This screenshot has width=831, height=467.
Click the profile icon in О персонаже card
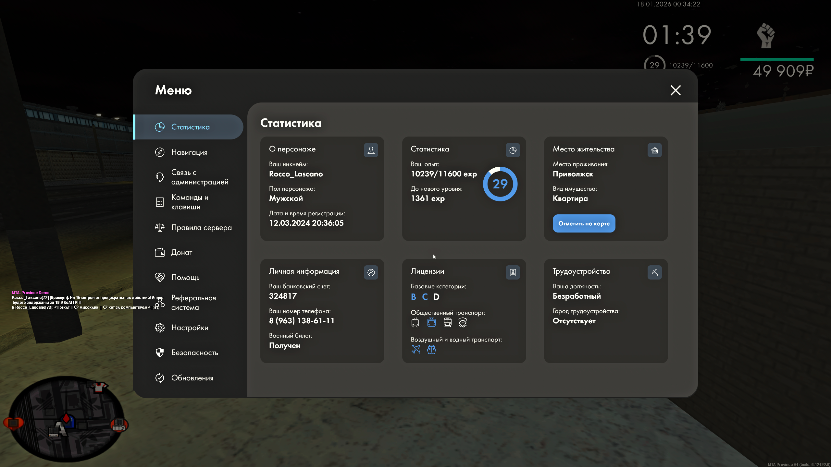pyautogui.click(x=371, y=150)
